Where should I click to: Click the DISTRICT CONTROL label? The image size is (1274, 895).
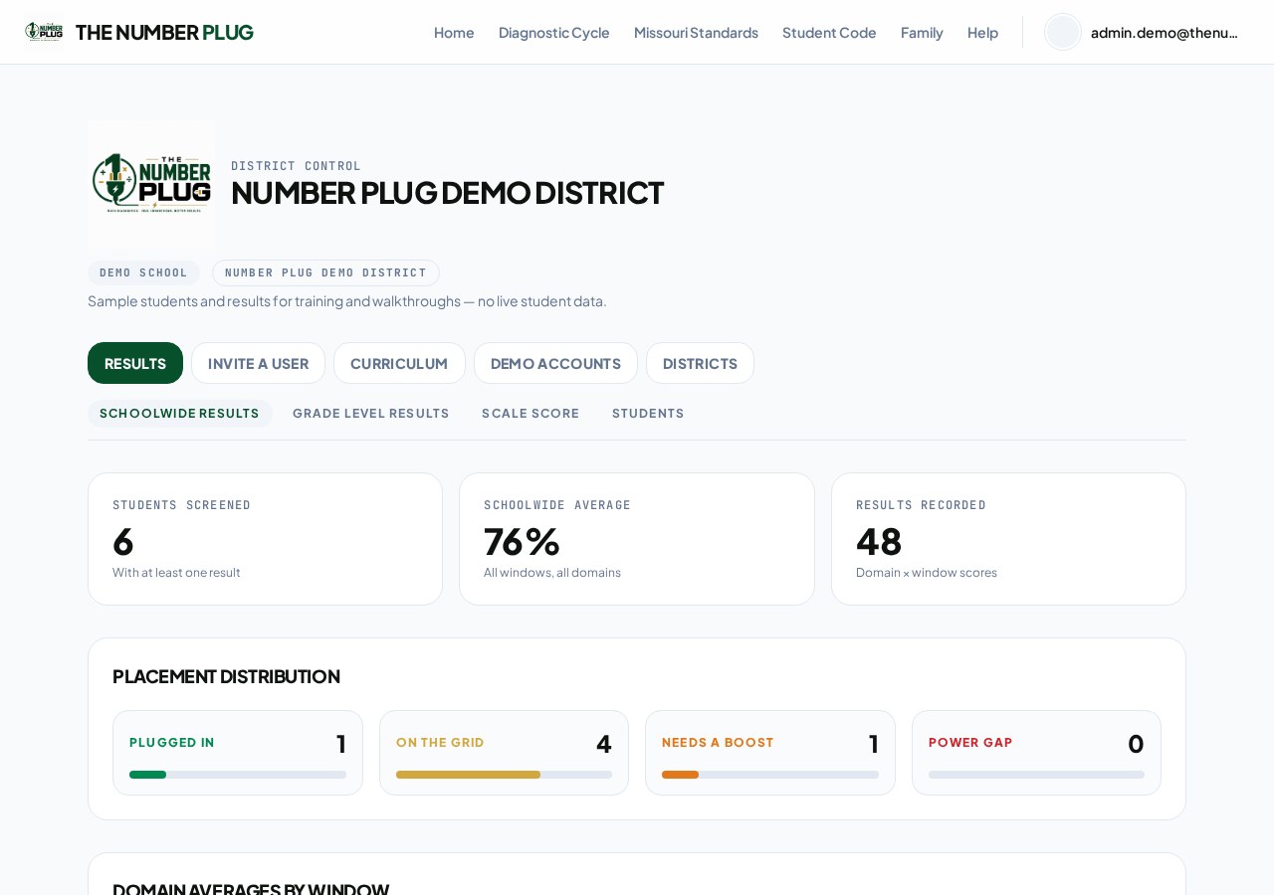296,166
